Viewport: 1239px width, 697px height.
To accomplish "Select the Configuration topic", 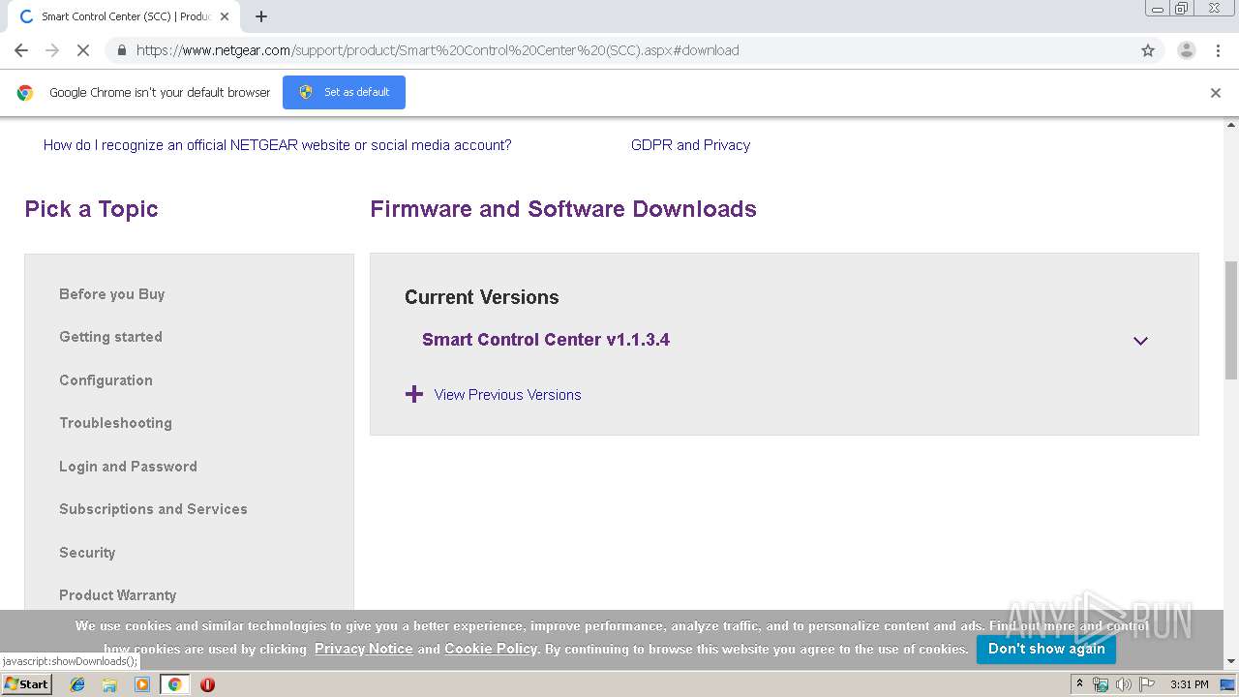I will [x=106, y=380].
